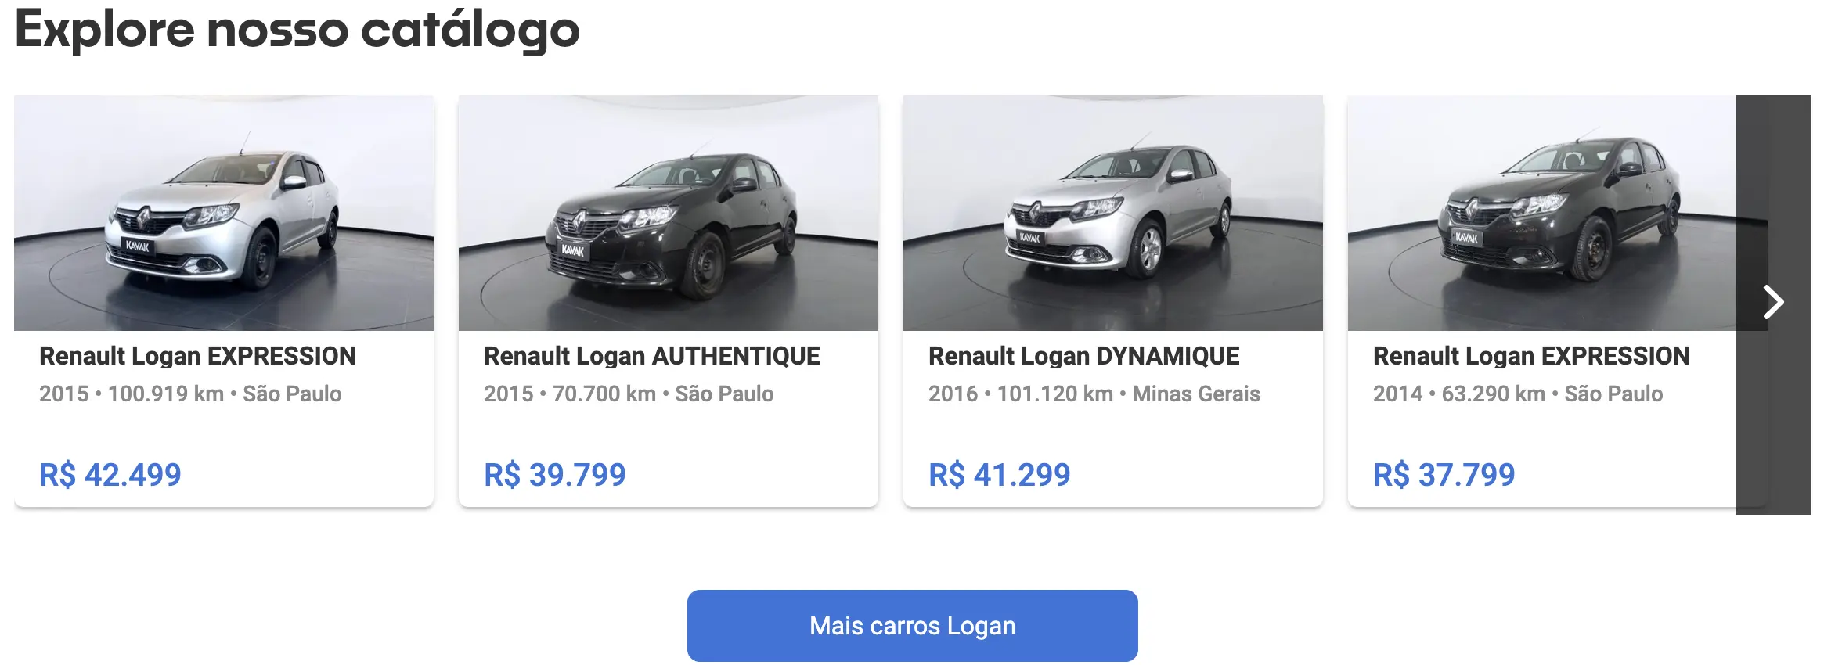The width and height of the screenshot is (1824, 665).
Task: Open the black Logan AUTHENTIQUE car photo
Action: [x=669, y=213]
